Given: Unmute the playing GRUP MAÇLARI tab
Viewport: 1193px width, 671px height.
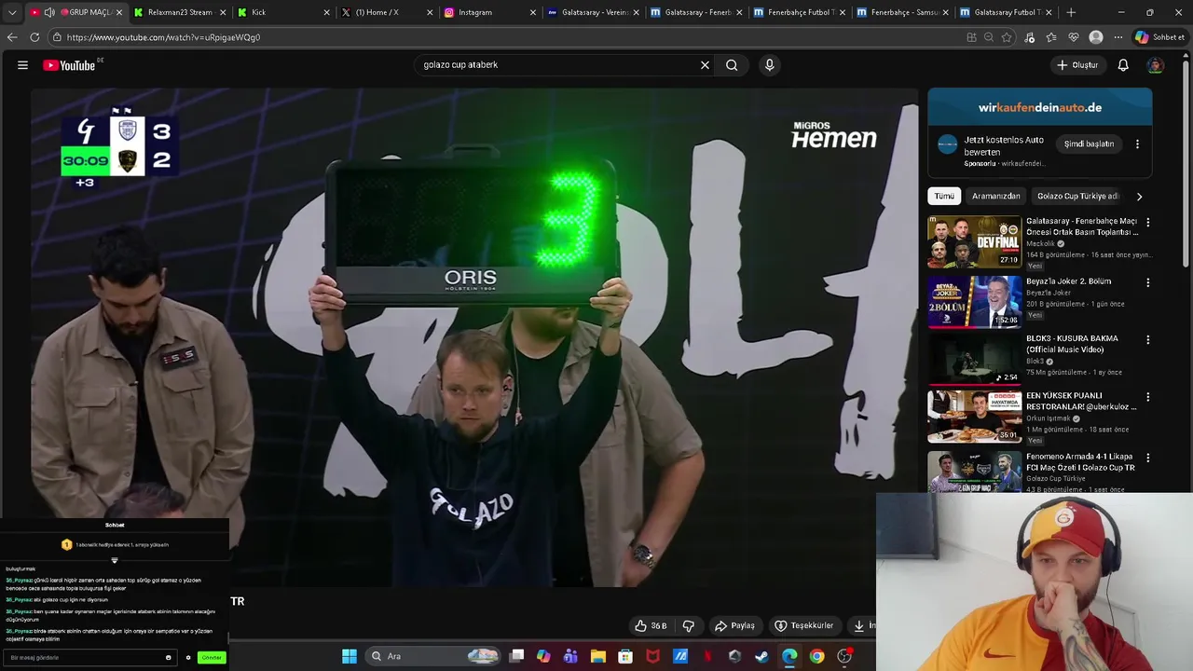Looking at the screenshot, I should [49, 12].
